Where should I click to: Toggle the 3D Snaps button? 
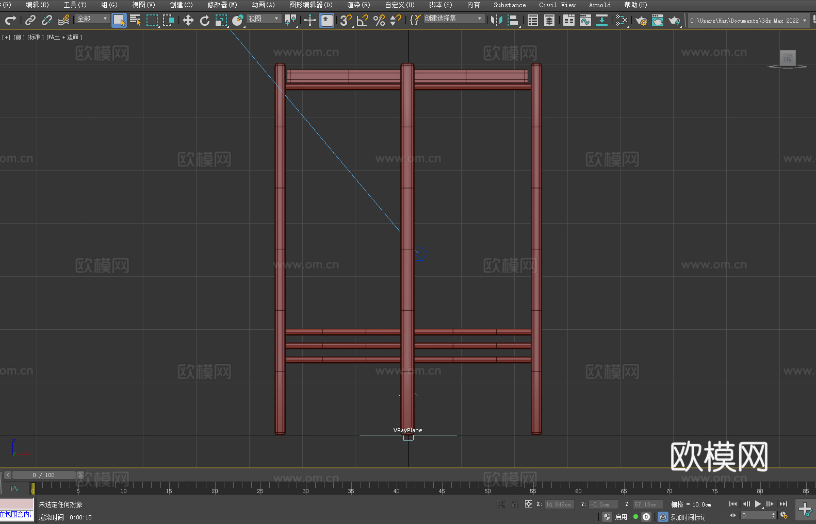coord(346,20)
